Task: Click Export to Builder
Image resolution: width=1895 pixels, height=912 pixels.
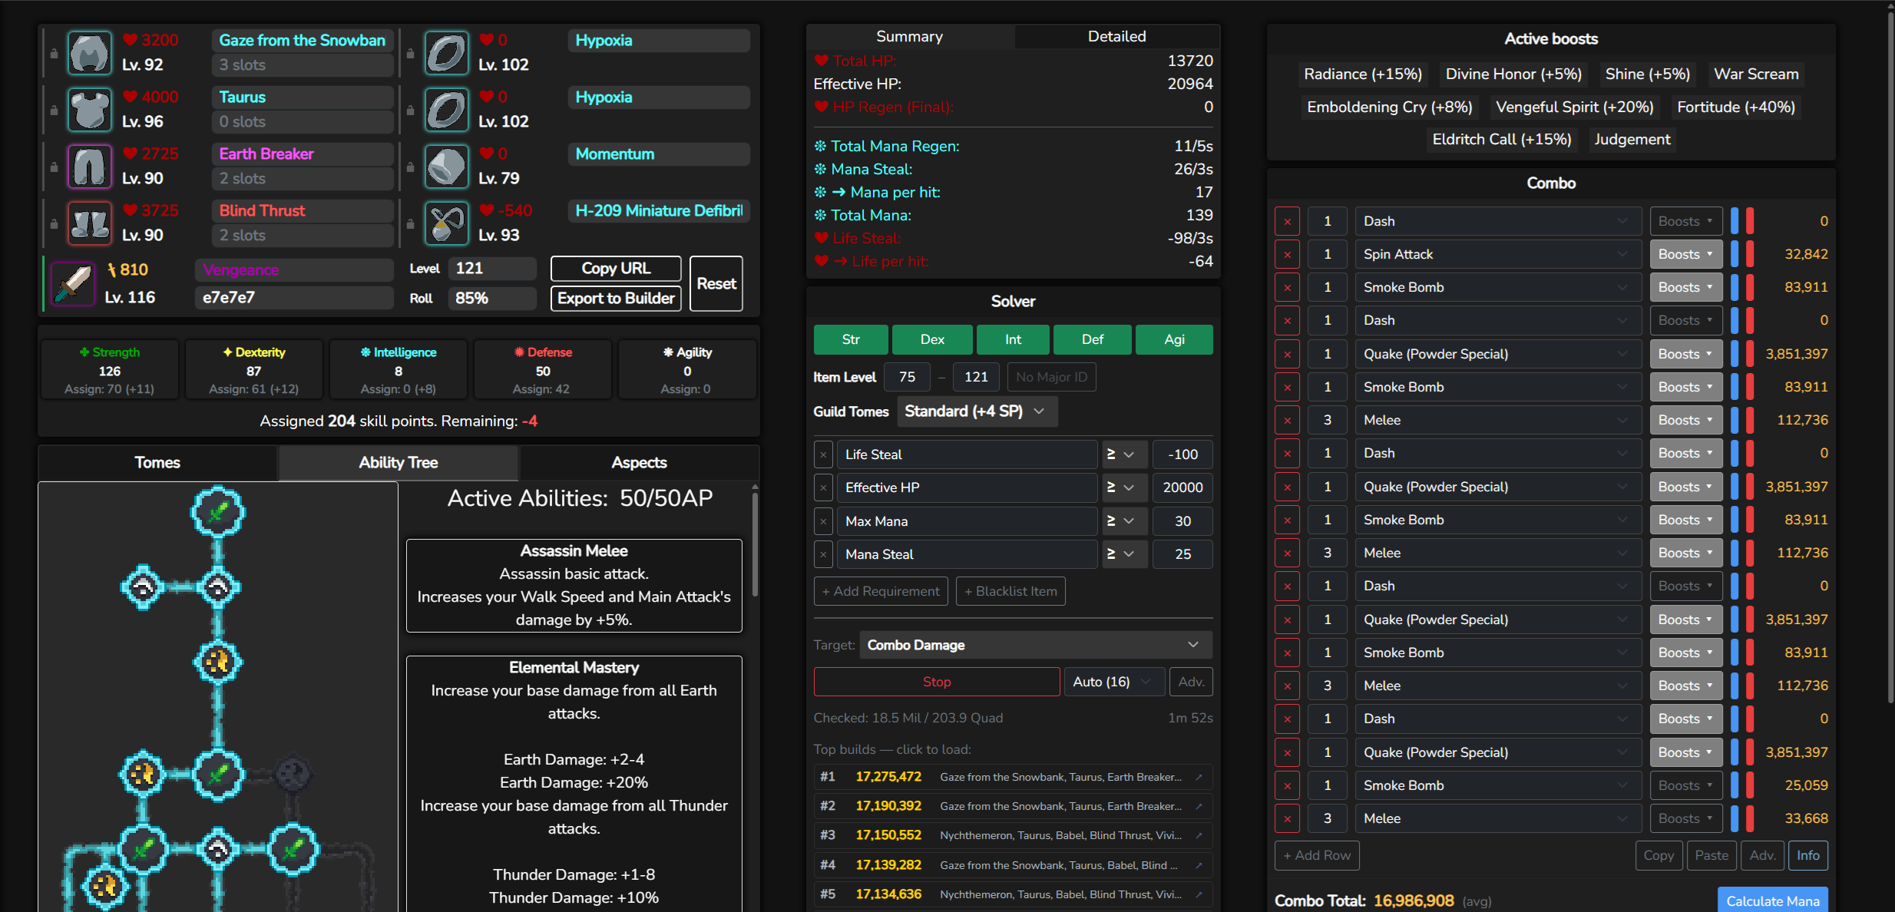Action: pos(616,299)
